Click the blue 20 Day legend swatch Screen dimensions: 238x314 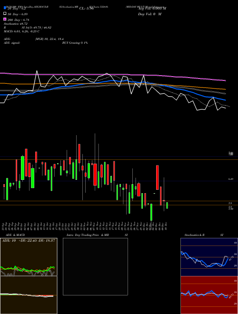pos(5,8)
